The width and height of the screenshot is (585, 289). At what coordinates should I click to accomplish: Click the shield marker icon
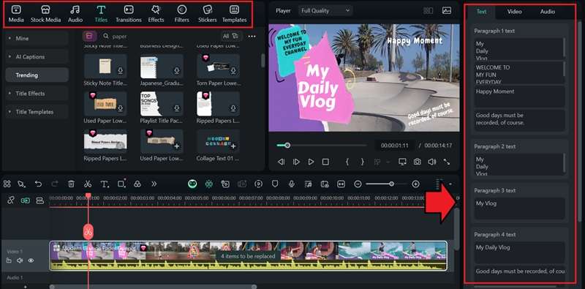click(x=275, y=184)
